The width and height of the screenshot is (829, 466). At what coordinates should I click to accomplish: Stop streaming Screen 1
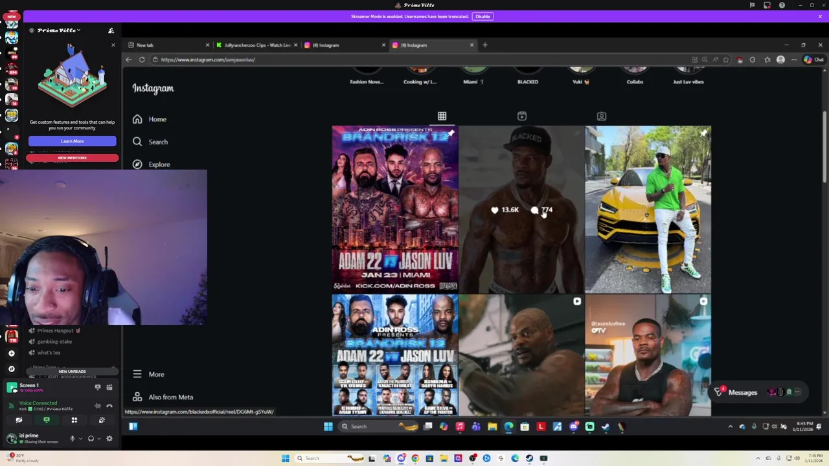pyautogui.click(x=98, y=388)
